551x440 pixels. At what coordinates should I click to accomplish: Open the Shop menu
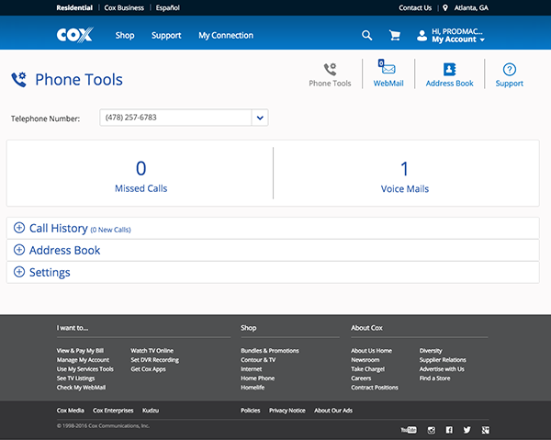(125, 35)
